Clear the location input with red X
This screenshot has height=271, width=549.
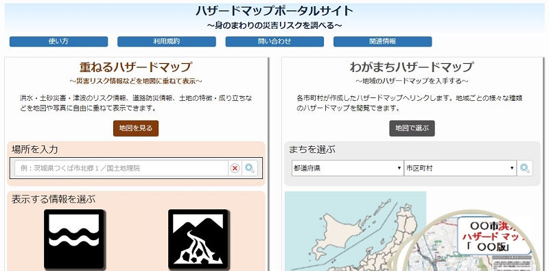pyautogui.click(x=235, y=168)
